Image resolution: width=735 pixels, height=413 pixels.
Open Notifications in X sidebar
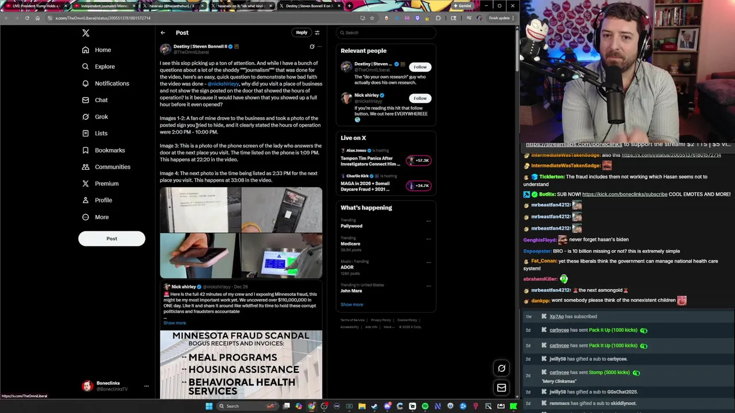point(106,83)
